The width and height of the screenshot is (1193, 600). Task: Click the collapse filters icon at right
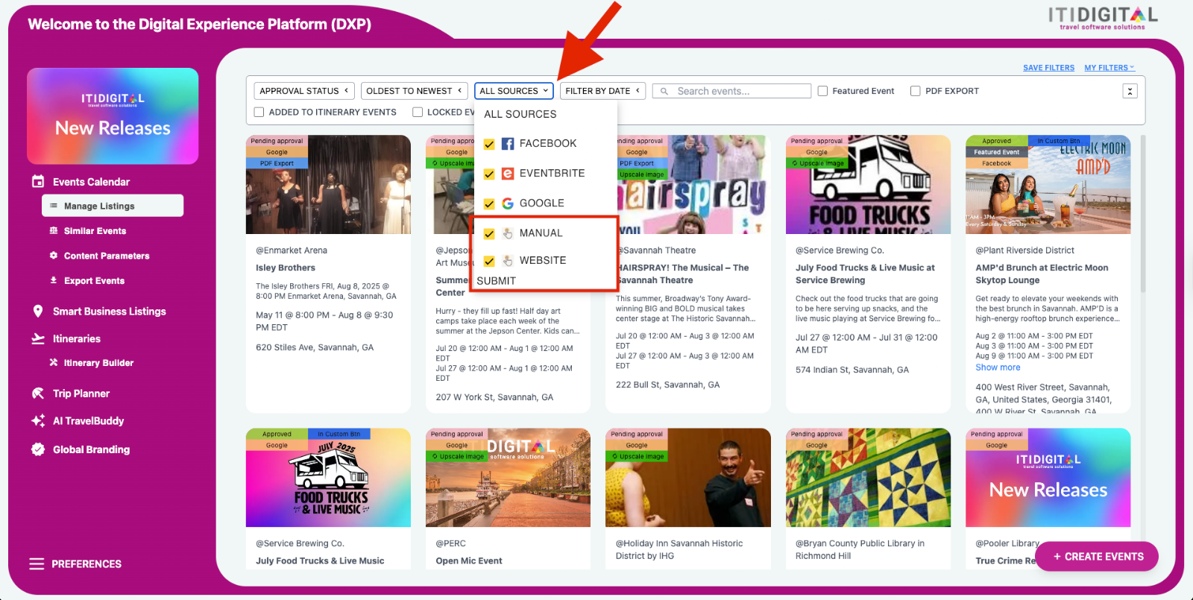tap(1130, 91)
